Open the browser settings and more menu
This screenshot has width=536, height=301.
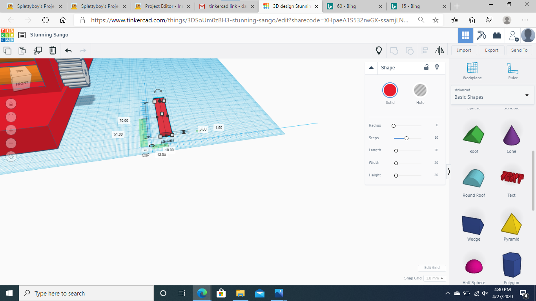point(525,20)
